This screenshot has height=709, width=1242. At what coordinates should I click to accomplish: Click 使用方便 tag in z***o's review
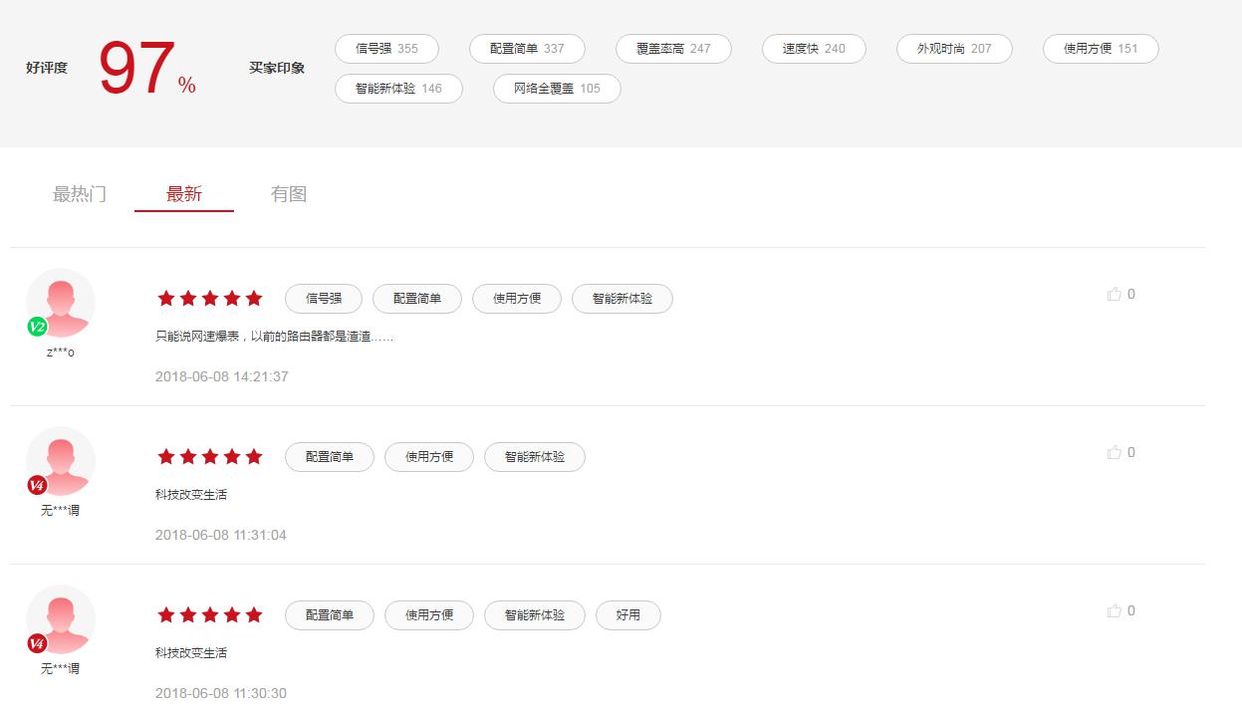point(517,299)
